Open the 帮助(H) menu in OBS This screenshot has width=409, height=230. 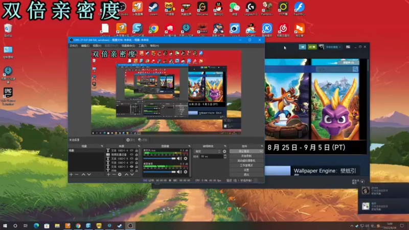click(x=154, y=45)
